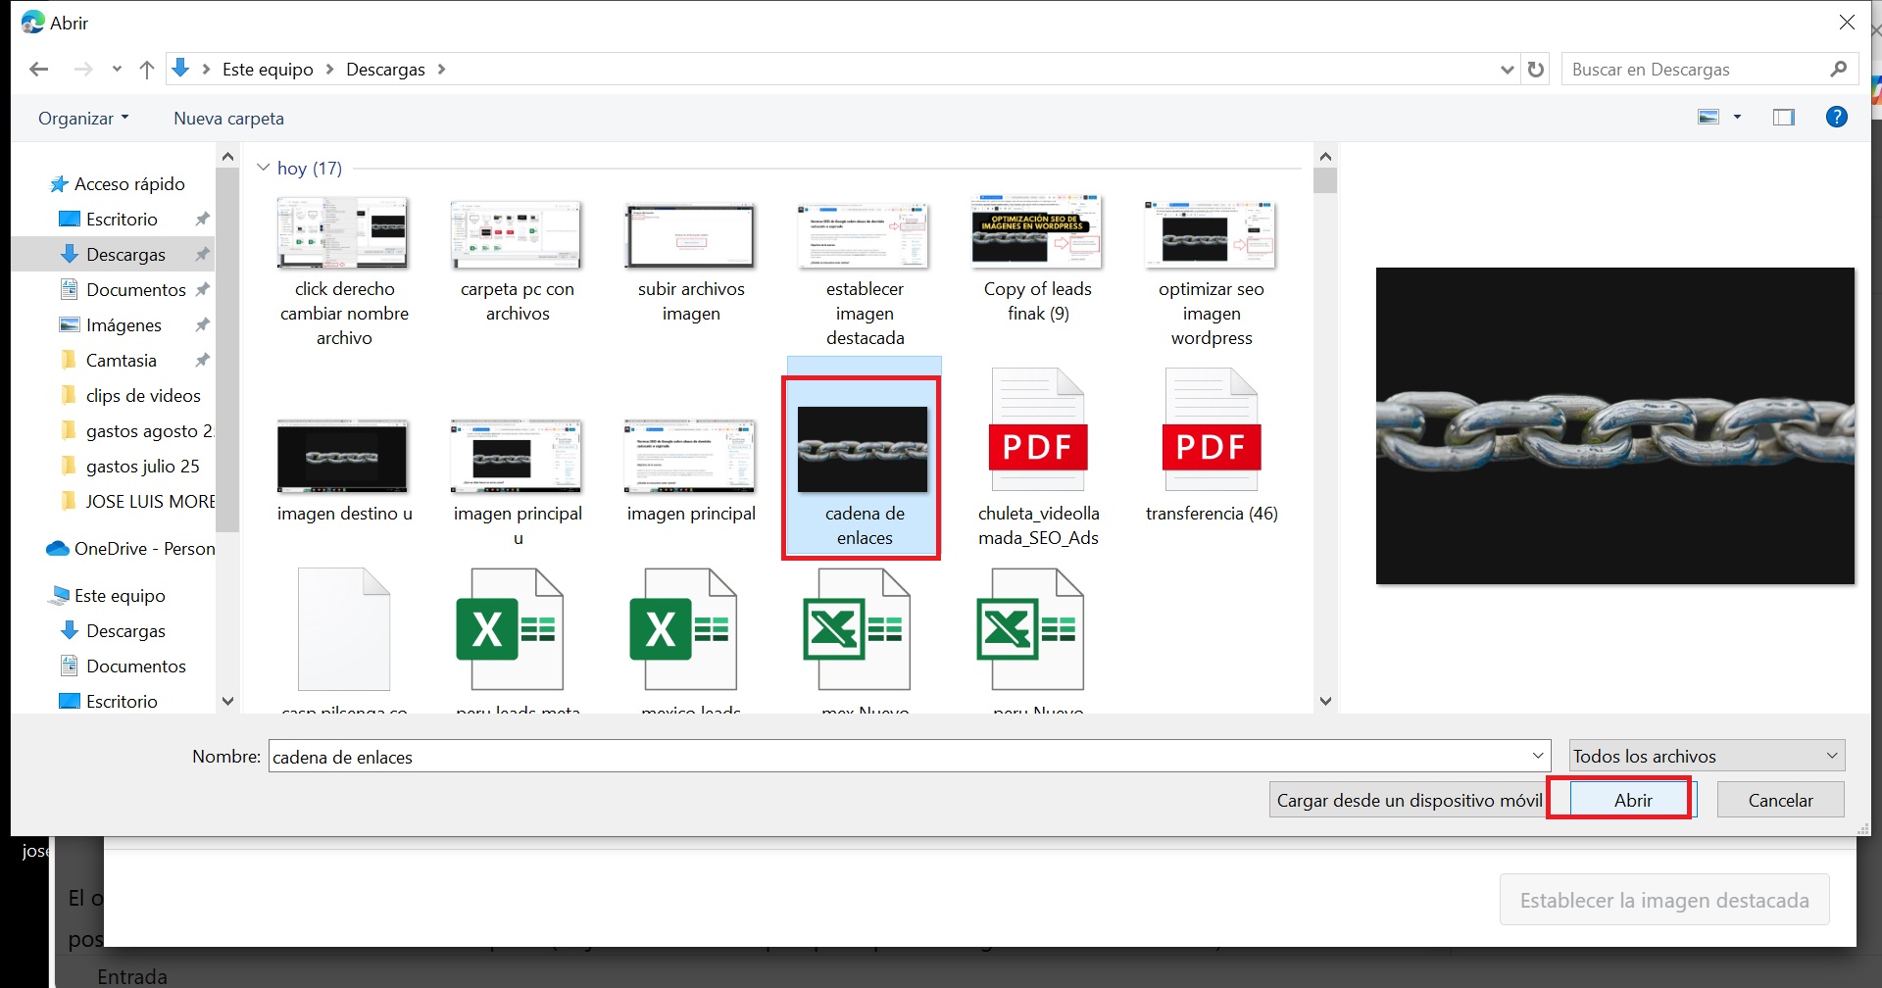Click Nueva carpeta in the toolbar
The image size is (1882, 988).
coord(228,119)
